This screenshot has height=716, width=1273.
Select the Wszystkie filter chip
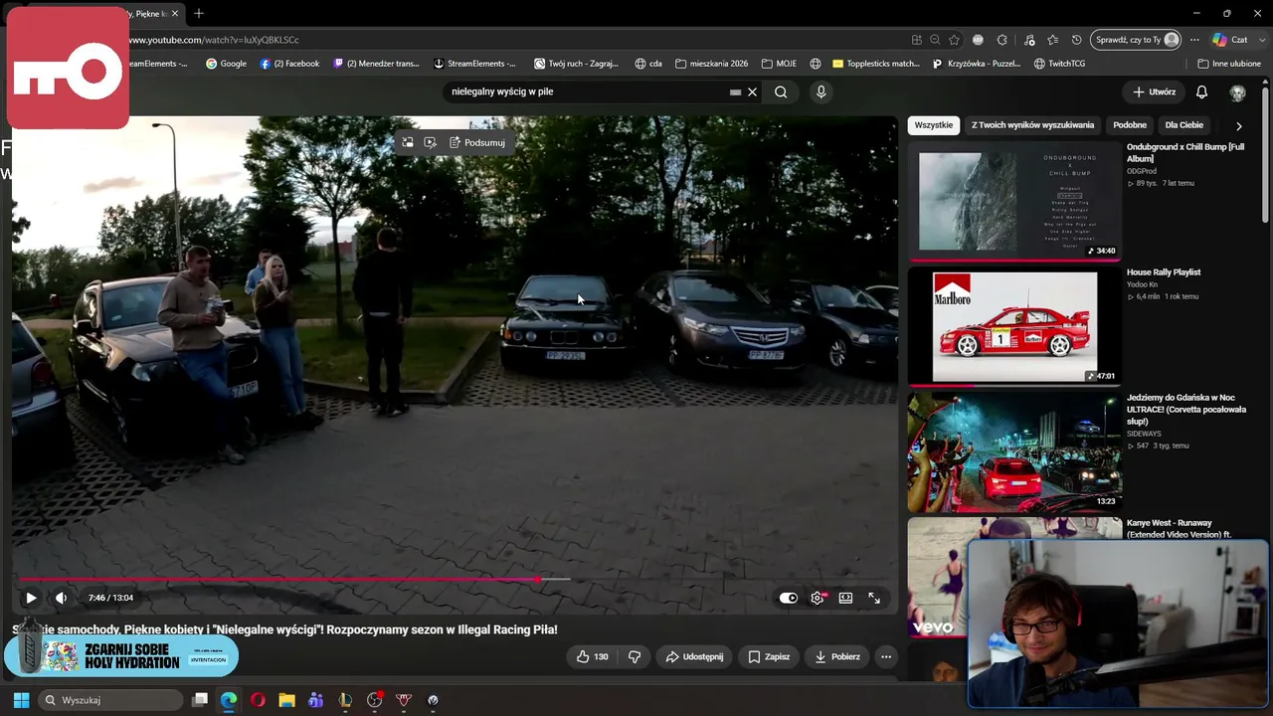(934, 125)
